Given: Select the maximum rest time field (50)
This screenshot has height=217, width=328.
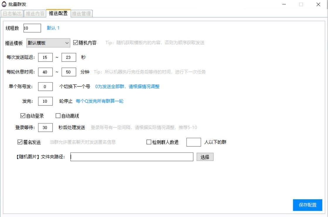Looking at the screenshot, I should pyautogui.click(x=69, y=72).
